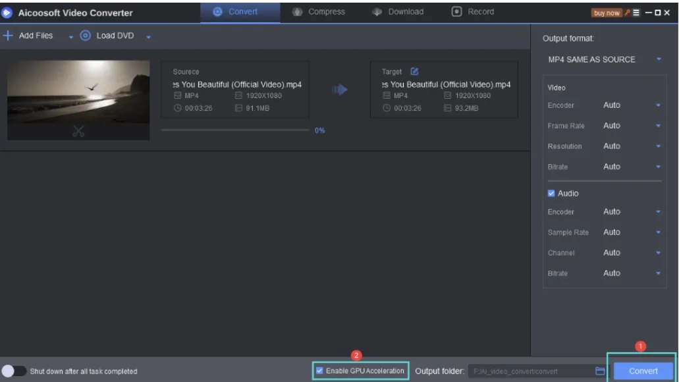
Task: Switch to the Record tab
Action: click(473, 12)
